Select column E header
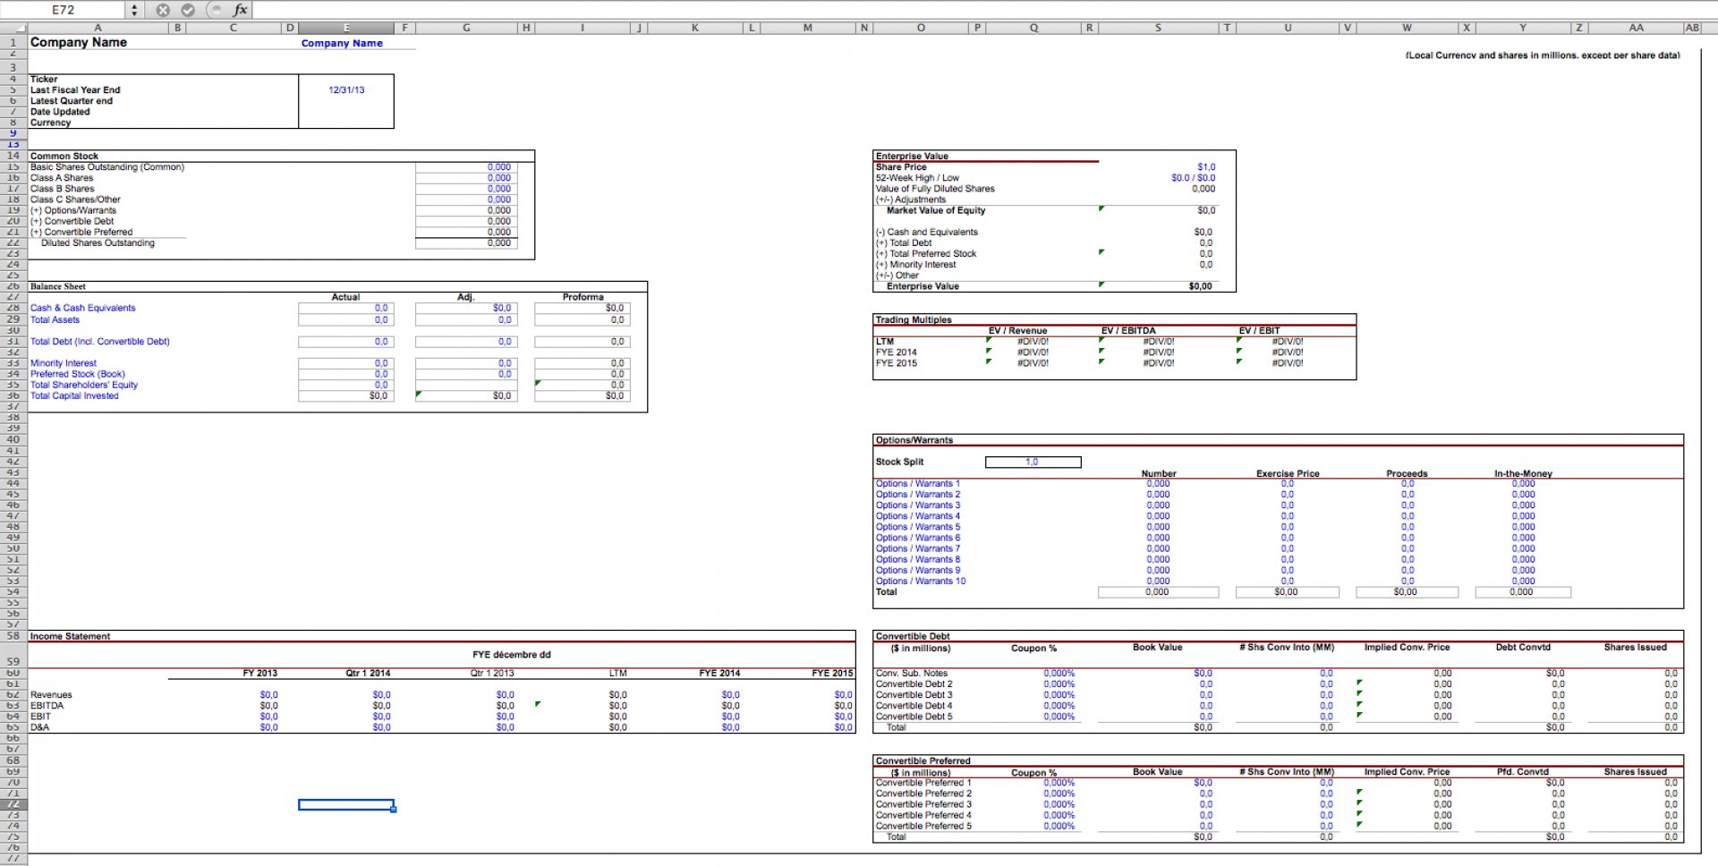 click(x=346, y=28)
